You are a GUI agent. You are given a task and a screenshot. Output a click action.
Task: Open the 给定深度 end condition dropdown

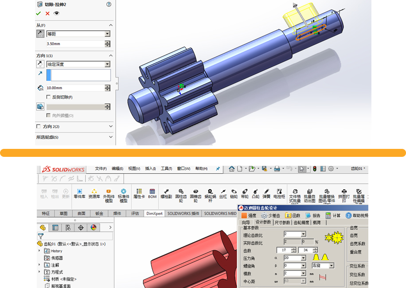pyautogui.click(x=108, y=64)
